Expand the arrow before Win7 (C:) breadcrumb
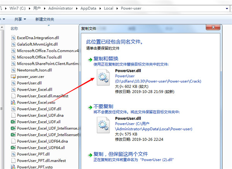Screen dimensions: 232x169 pyautogui.click(x=6, y=8)
